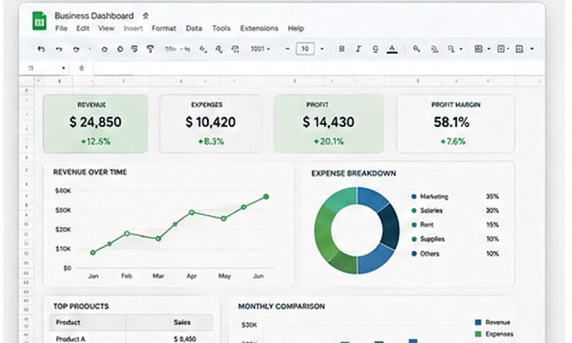Open the Data menu

coord(193,29)
